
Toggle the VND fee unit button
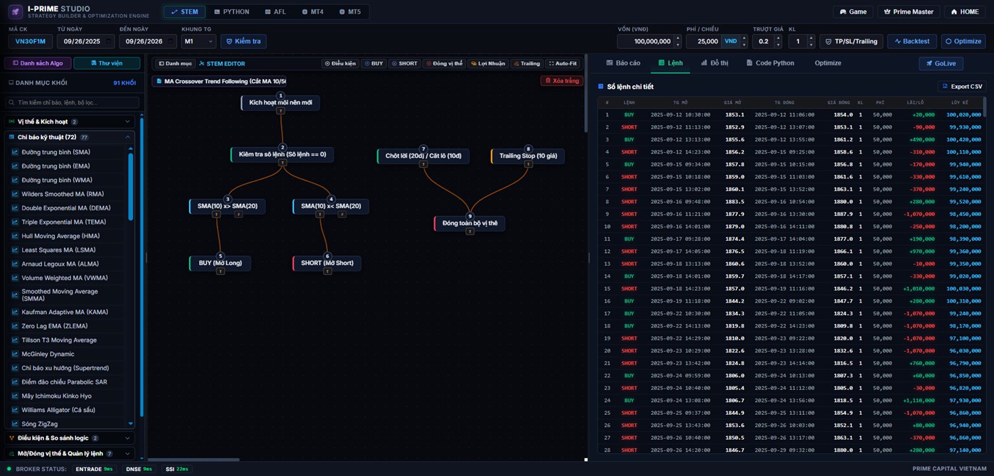(730, 41)
